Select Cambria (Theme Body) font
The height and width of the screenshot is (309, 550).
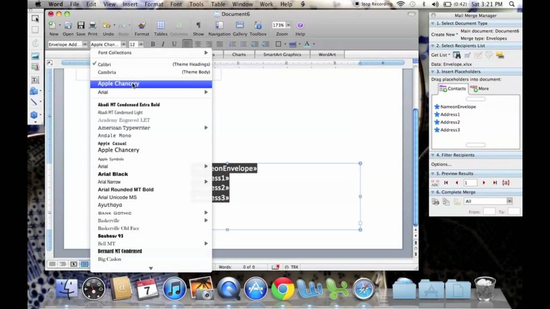tap(151, 72)
